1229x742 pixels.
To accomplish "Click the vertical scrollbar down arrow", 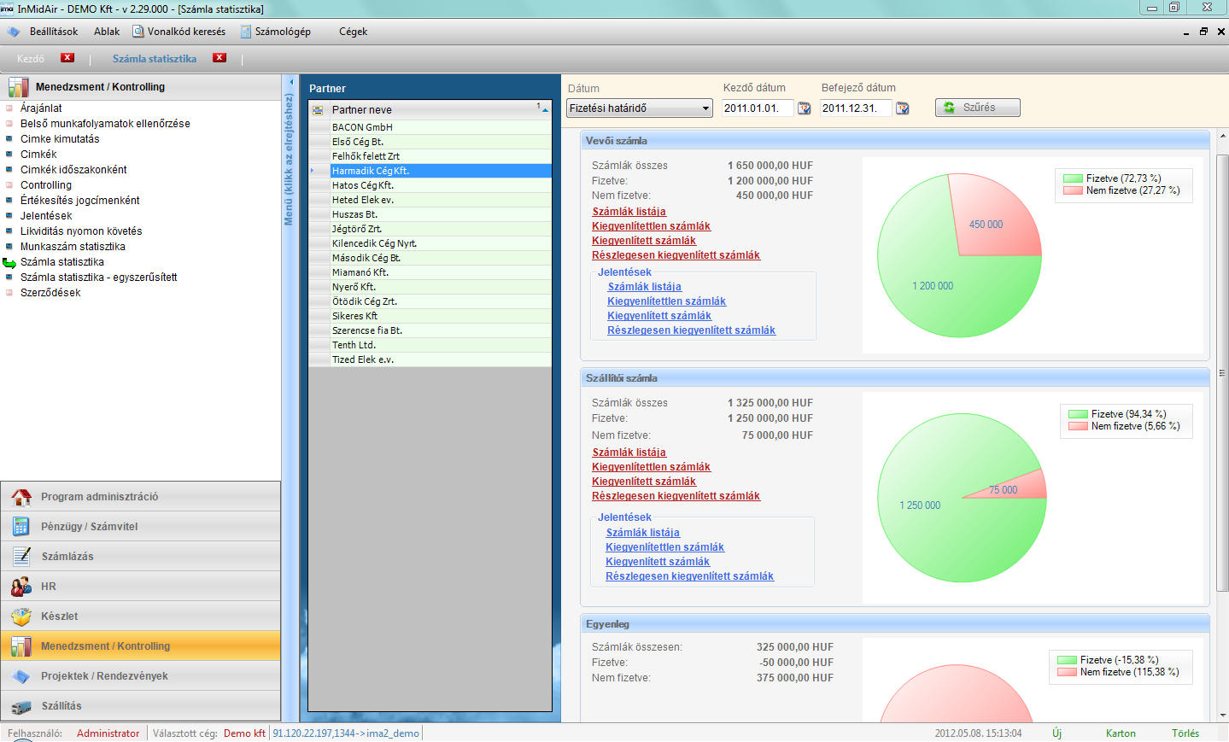I will (1222, 715).
